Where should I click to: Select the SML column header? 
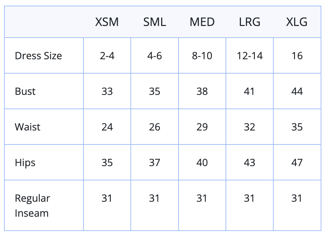[x=154, y=22]
